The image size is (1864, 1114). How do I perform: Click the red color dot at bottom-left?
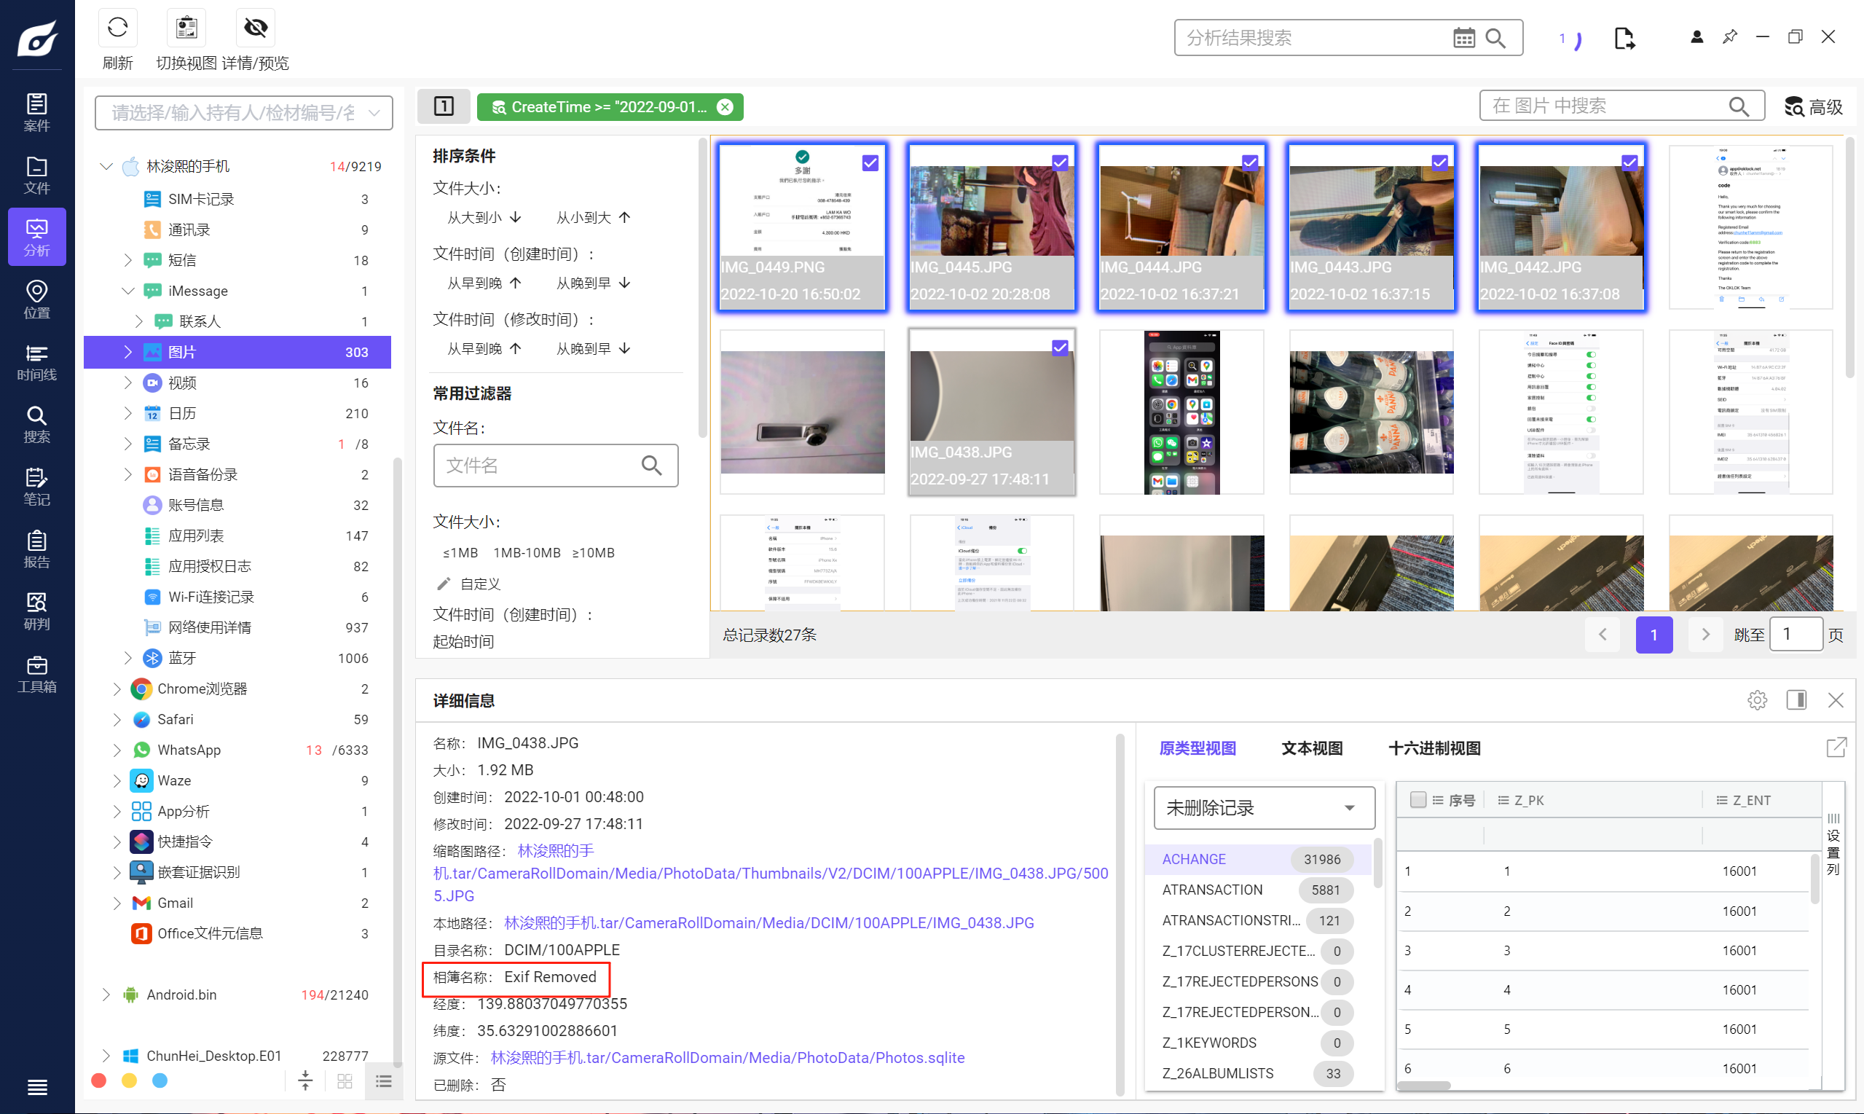pos(98,1080)
